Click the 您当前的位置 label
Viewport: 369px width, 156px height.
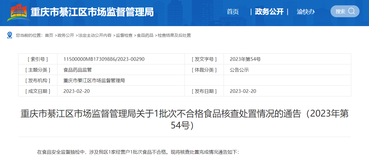click(29, 35)
